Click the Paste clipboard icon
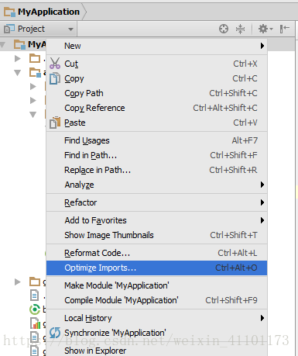 (x=55, y=123)
